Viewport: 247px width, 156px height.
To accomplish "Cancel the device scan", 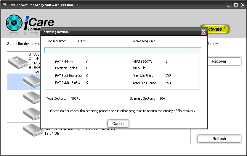I will click(118, 123).
